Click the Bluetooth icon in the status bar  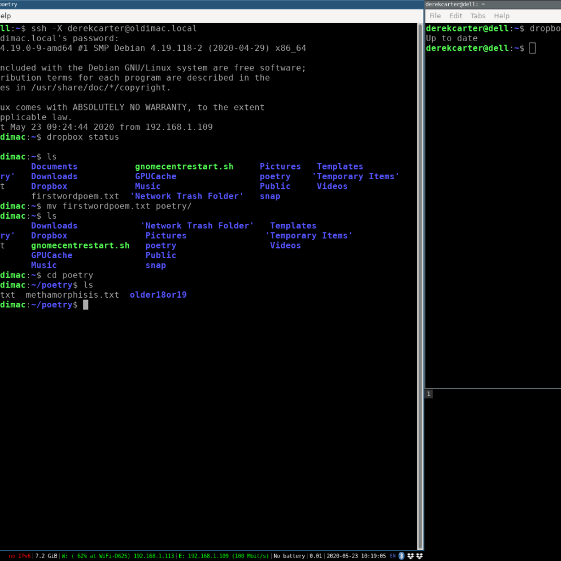coord(401,556)
